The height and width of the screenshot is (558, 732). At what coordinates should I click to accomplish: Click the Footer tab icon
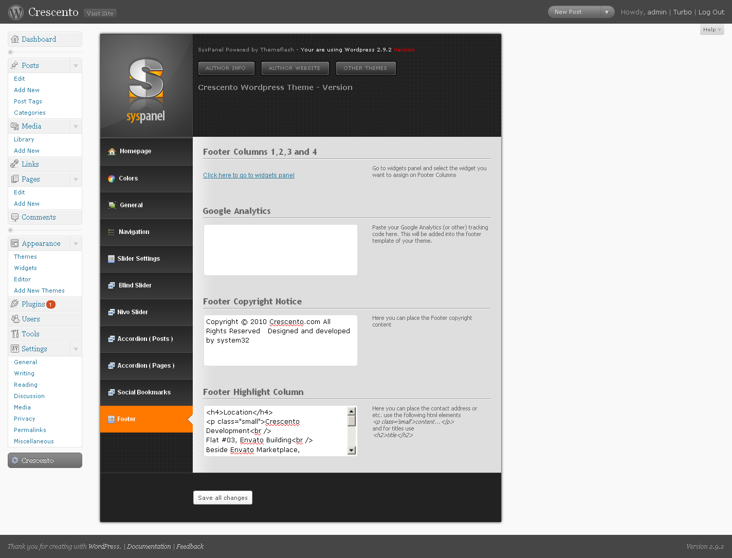coord(111,419)
